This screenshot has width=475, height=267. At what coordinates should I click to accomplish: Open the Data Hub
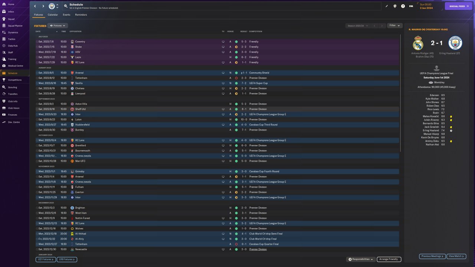15,46
